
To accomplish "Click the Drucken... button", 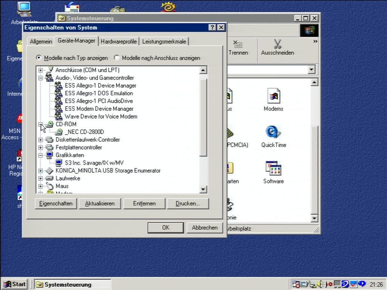I will point(187,204).
